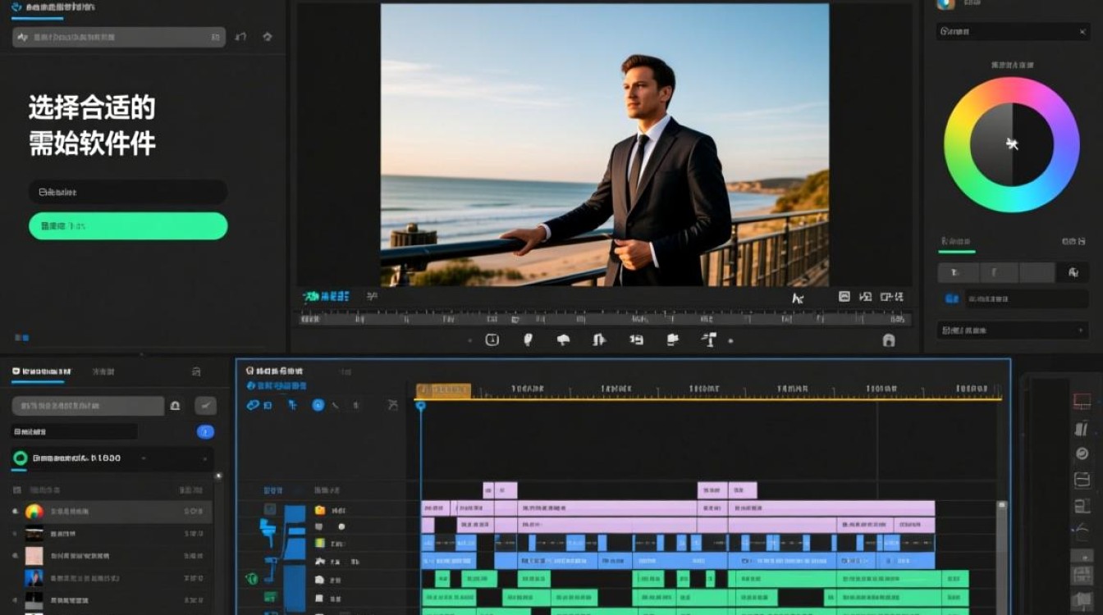
Task: Click the bright green pill button
Action: coord(128,226)
